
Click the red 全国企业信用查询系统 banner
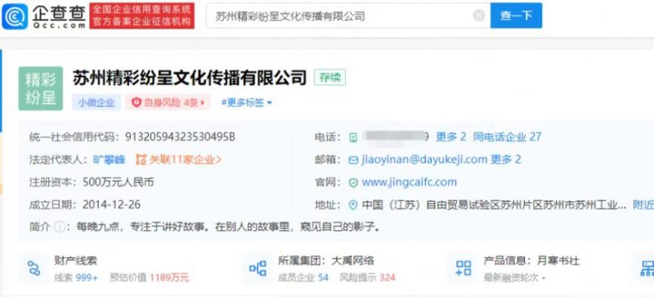tap(141, 16)
